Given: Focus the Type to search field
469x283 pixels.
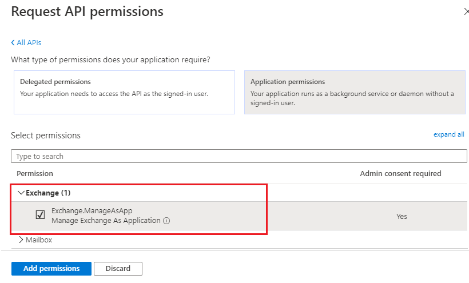Looking at the screenshot, I should pos(239,156).
